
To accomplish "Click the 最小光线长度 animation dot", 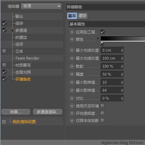I will click(x=72, y=50).
